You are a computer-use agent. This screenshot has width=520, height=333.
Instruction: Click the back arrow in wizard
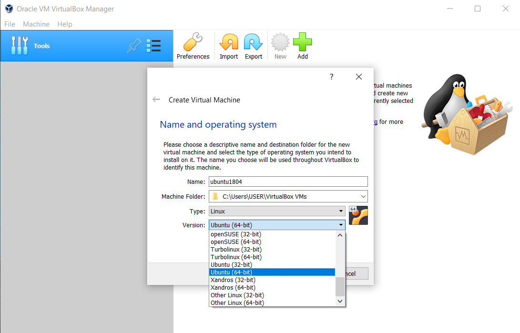point(156,100)
